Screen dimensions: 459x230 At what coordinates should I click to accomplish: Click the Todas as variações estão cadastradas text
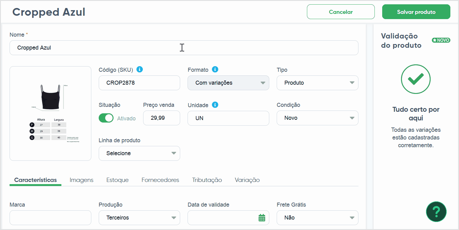point(416,137)
